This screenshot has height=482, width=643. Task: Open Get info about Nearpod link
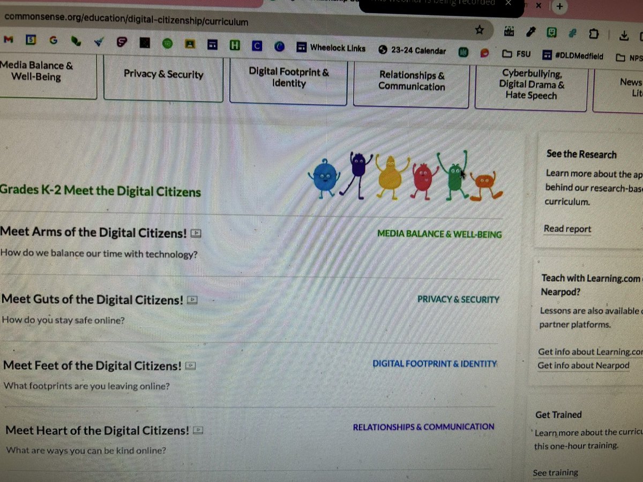pyautogui.click(x=584, y=366)
